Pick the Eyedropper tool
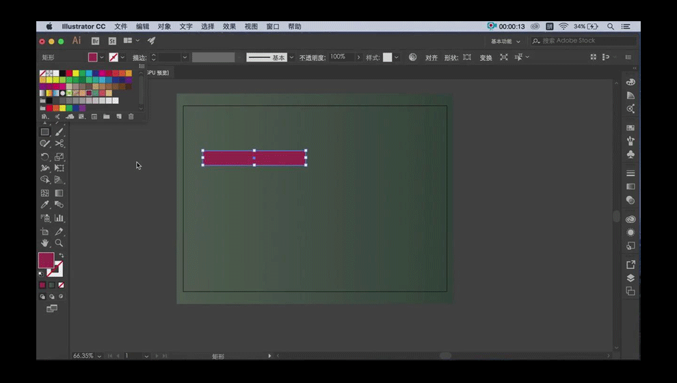677x383 pixels. pos(45,205)
